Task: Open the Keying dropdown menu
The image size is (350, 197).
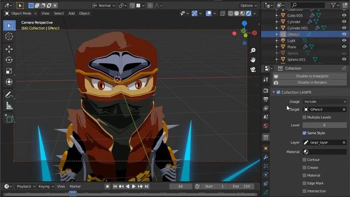Action: (46, 186)
